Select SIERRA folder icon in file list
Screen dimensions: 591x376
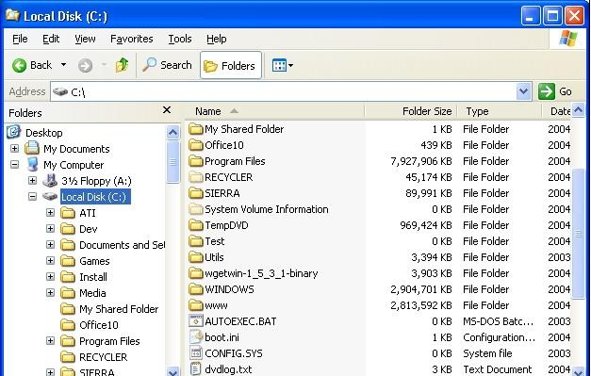[196, 193]
